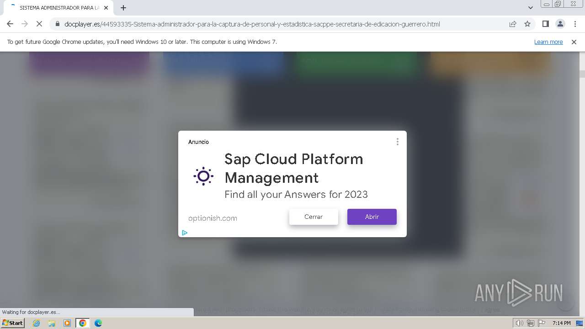585x329 pixels.
Task: Open the network tray icon
Action: pos(531,323)
